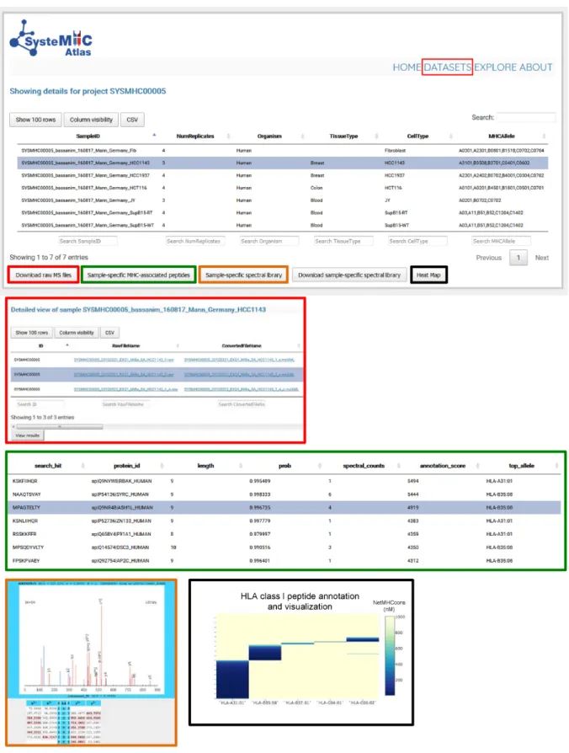Click Download sample-specific spectral library
This screenshot has height=753, width=569.
click(x=349, y=275)
